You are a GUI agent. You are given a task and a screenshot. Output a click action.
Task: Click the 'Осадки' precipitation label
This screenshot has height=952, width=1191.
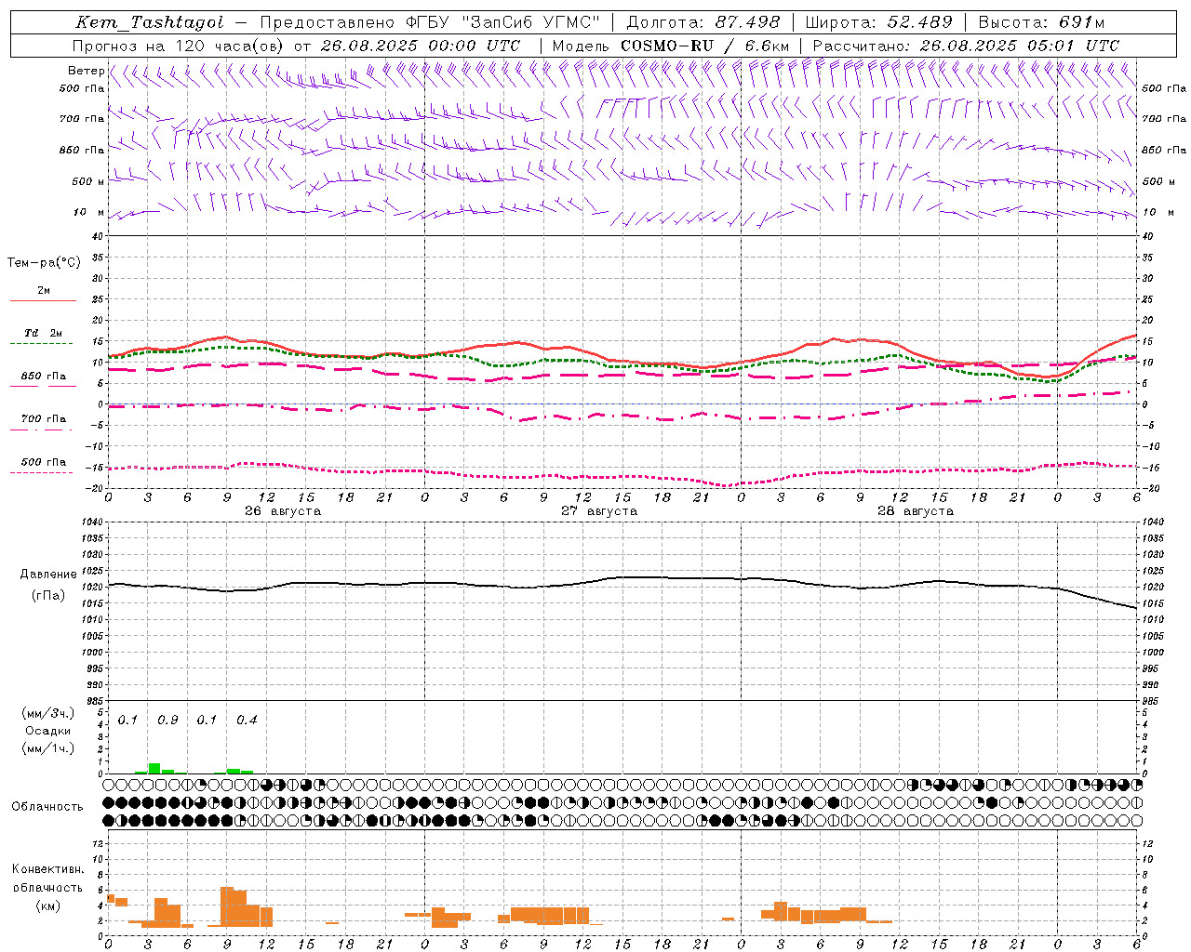tap(48, 731)
